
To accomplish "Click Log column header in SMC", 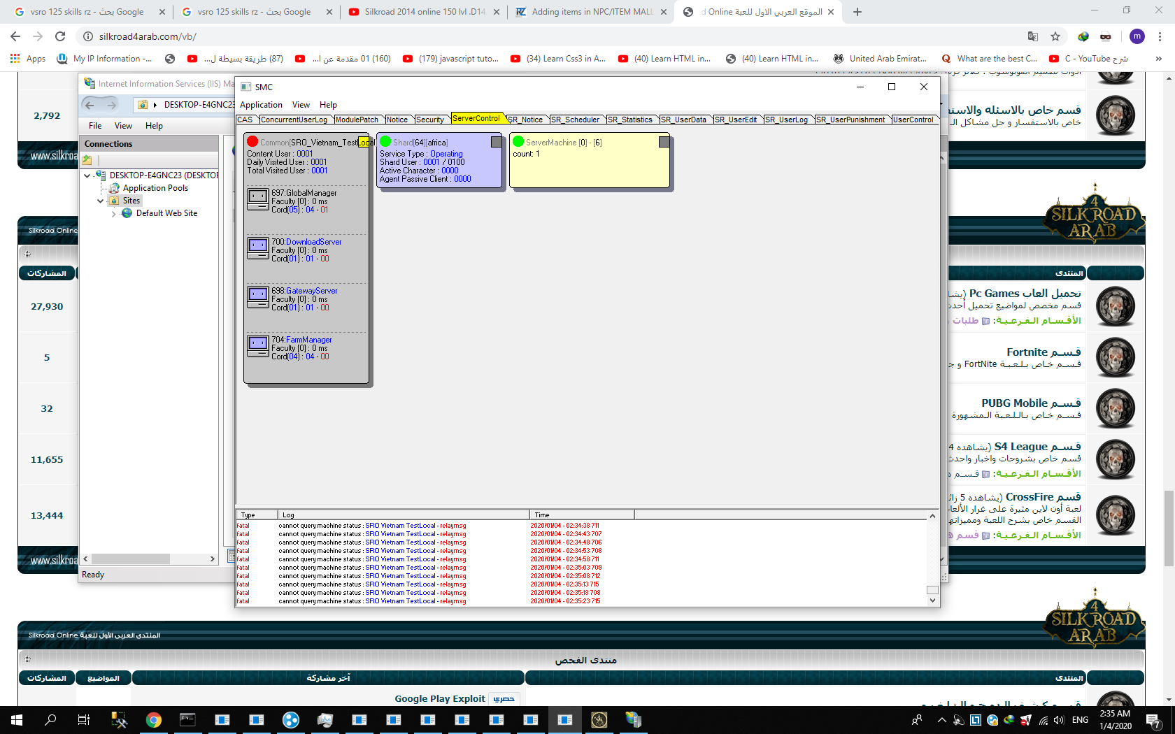I will point(404,514).
